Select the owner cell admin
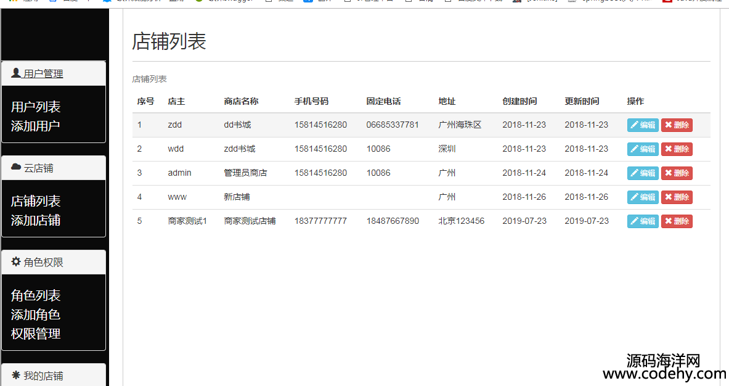The image size is (729, 386). [179, 173]
